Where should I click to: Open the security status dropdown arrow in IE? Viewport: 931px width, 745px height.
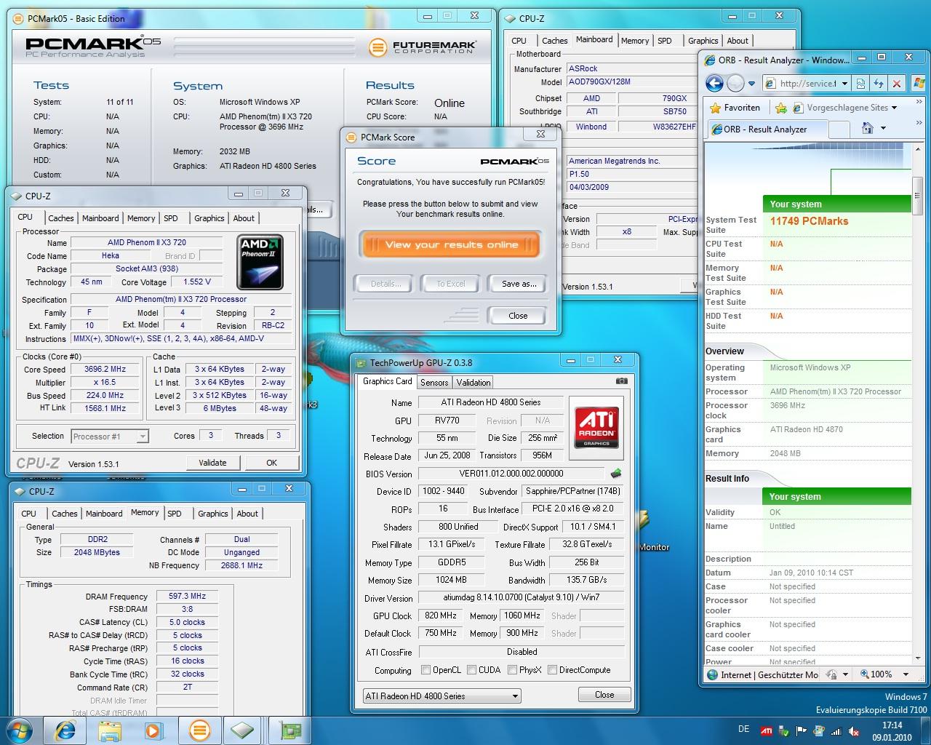(x=845, y=674)
